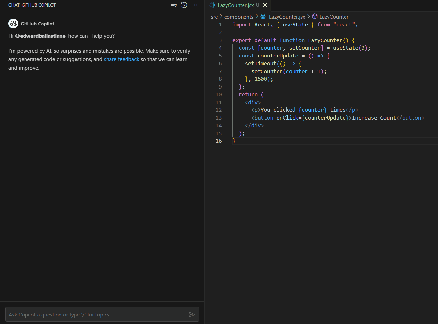The width and height of the screenshot is (438, 324).
Task: Click 'setCounter' in the destructuring on line 4
Action: tap(305, 48)
